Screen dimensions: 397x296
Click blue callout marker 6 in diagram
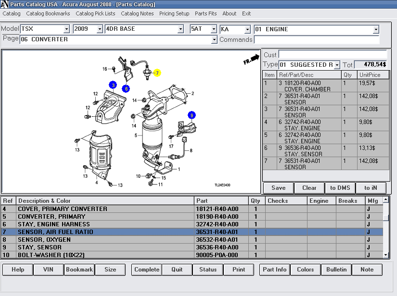click(126, 88)
